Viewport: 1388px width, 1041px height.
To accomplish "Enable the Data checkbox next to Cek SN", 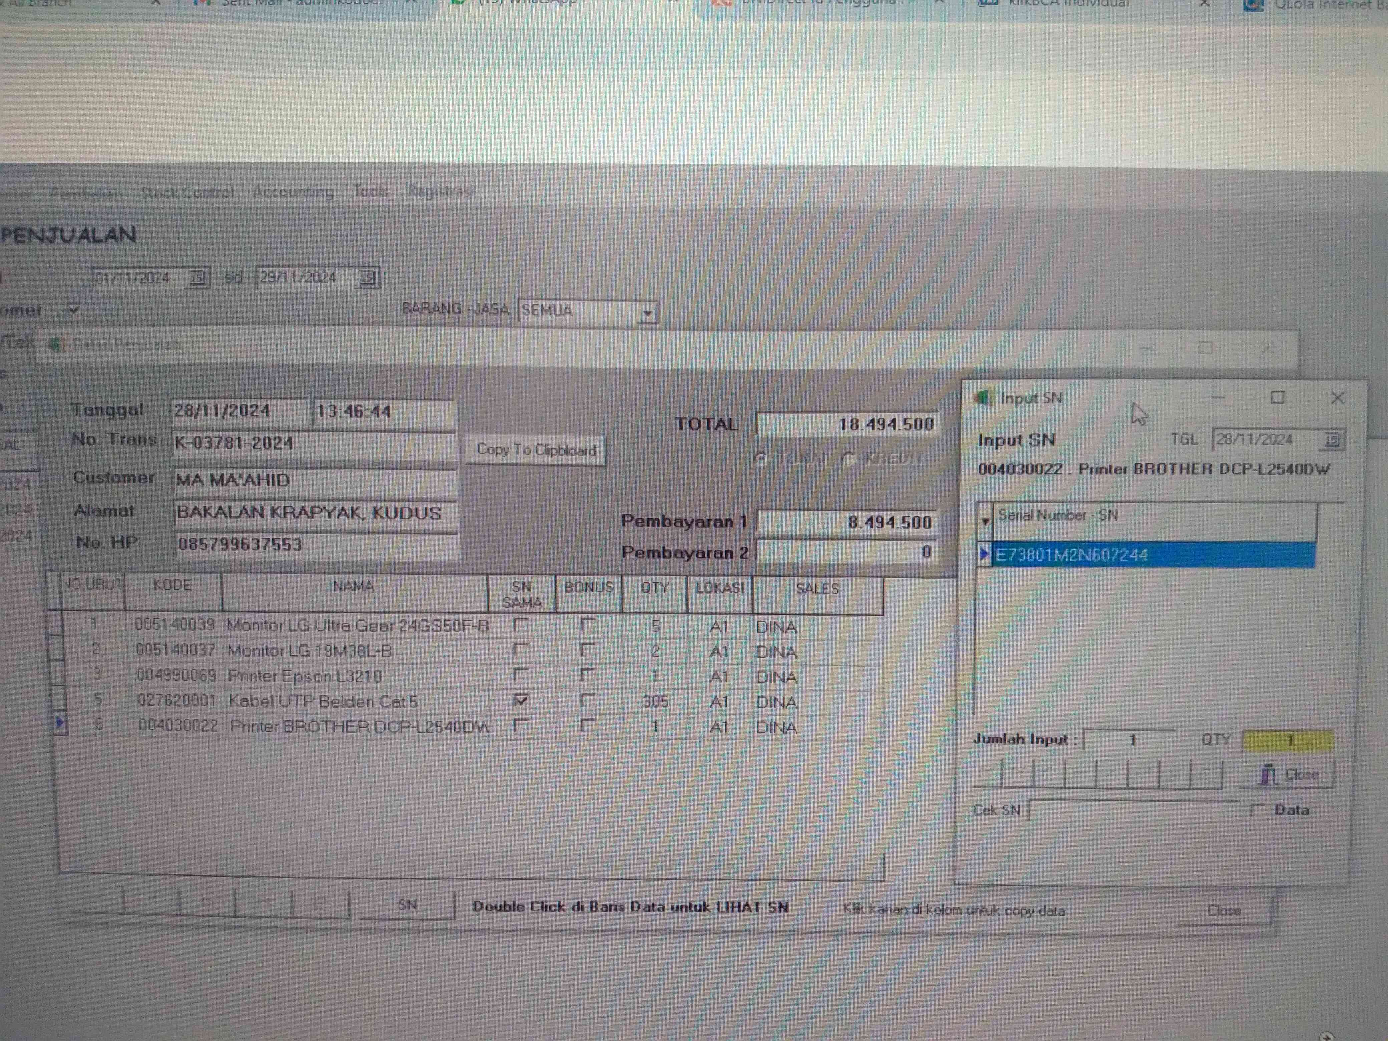I will click(x=1257, y=810).
